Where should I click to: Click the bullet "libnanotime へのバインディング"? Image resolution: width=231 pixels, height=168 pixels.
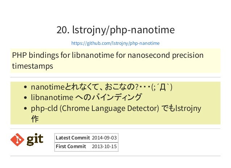tap(86, 97)
